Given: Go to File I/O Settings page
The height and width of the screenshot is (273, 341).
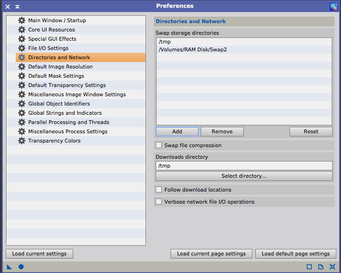Looking at the screenshot, I should click(x=48, y=48).
